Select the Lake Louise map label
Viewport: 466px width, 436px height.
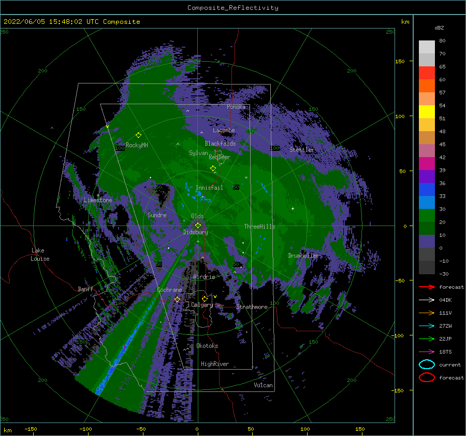point(40,255)
